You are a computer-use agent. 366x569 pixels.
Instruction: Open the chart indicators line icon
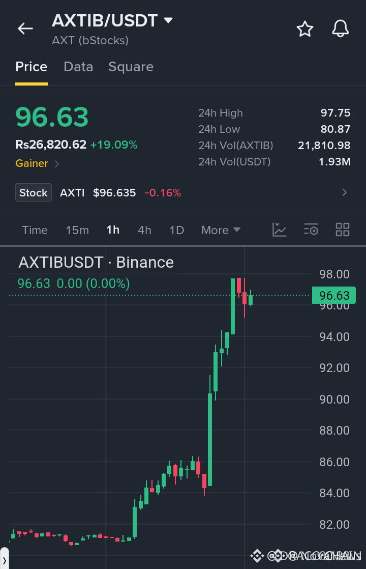[280, 230]
